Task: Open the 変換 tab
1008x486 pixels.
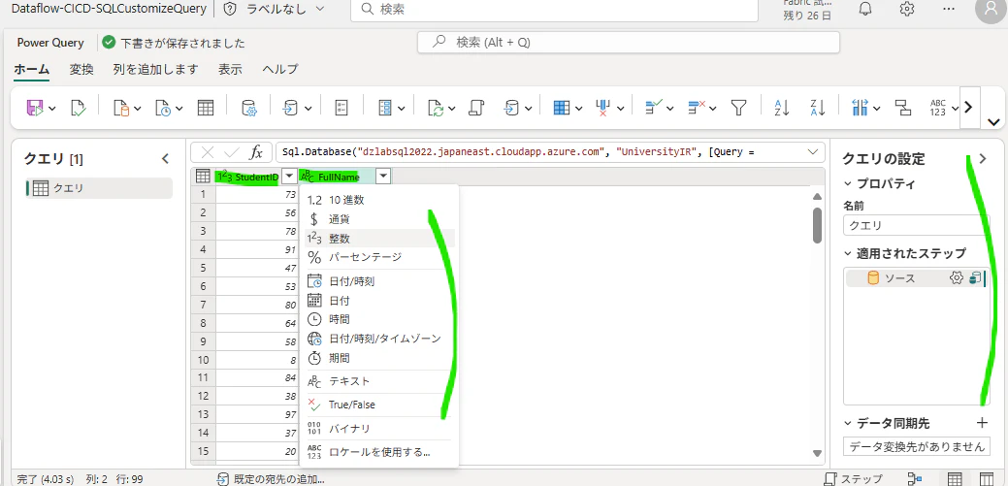Action: [x=81, y=70]
